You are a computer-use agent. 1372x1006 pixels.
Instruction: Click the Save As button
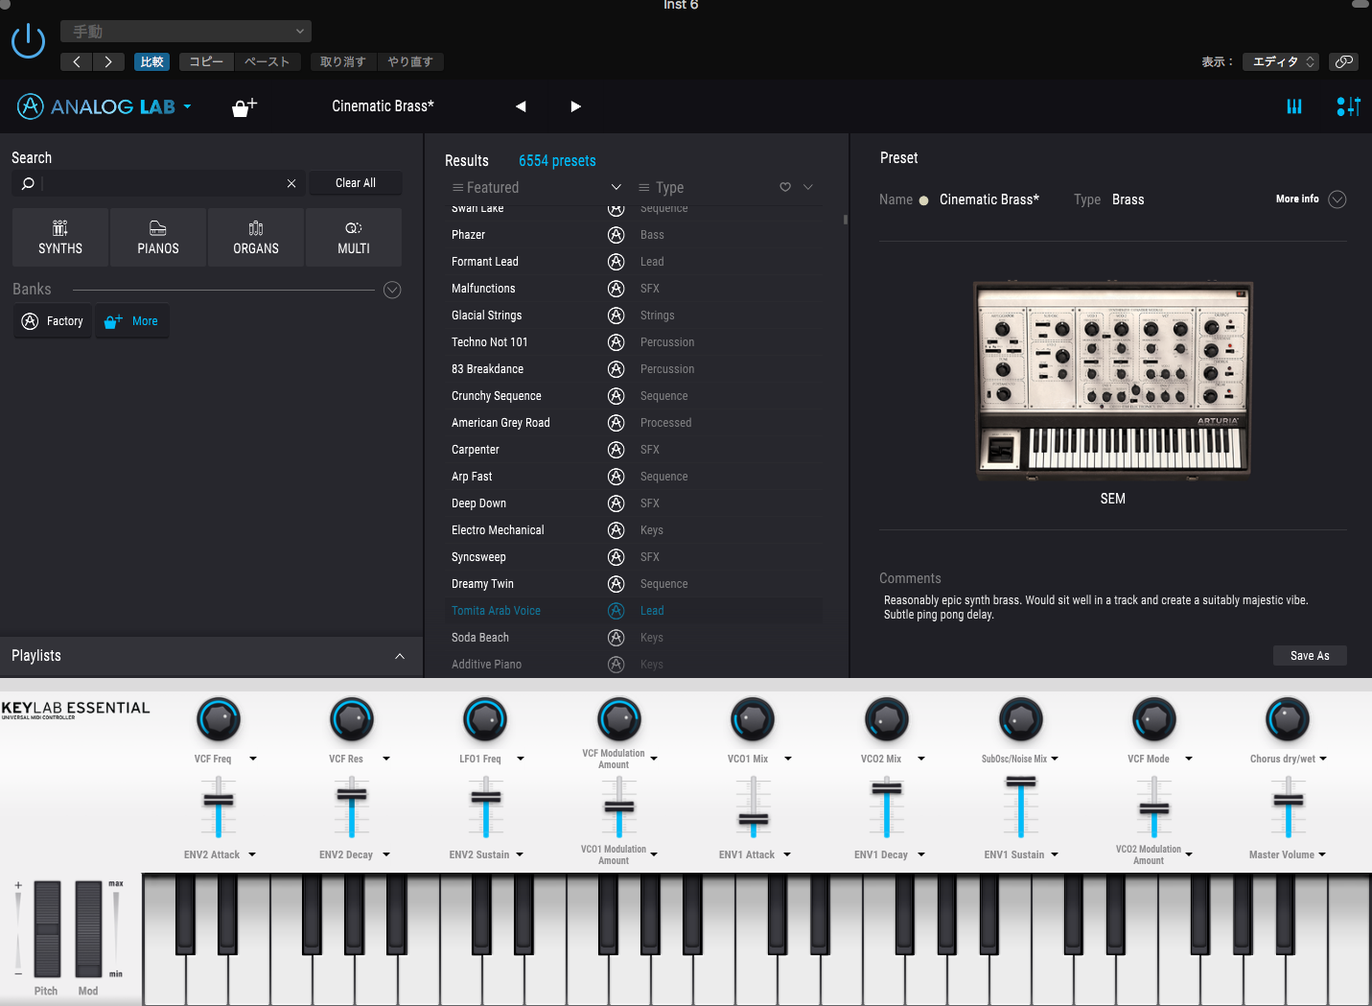click(1309, 656)
